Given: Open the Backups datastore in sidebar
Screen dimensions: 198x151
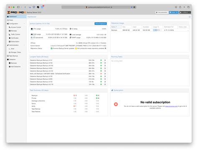Looking at the screenshot, I should pyautogui.click(x=14, y=63).
